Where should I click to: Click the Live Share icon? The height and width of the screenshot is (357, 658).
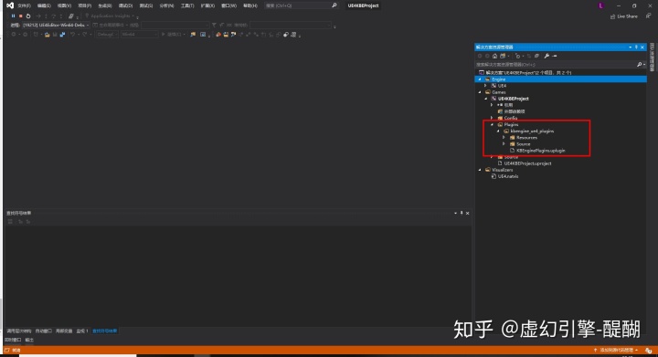(612, 16)
